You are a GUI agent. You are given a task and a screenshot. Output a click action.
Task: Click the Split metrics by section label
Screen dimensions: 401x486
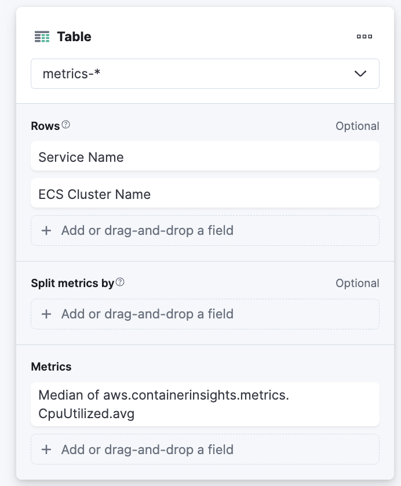click(x=72, y=284)
